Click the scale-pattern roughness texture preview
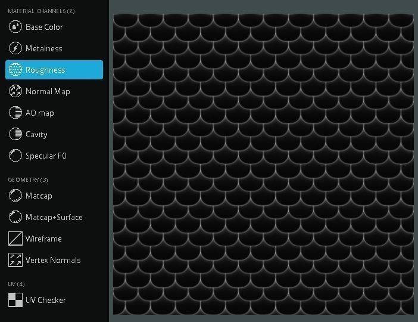418x322 pixels. (x=263, y=164)
